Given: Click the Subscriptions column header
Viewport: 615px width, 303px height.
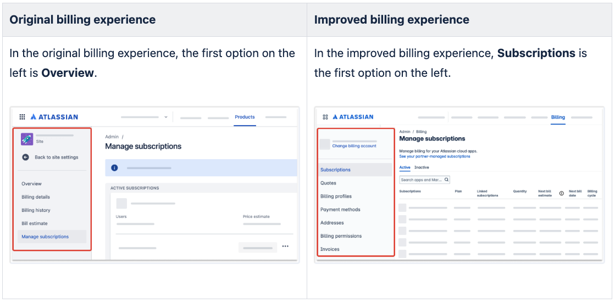Looking at the screenshot, I should pyautogui.click(x=410, y=191).
